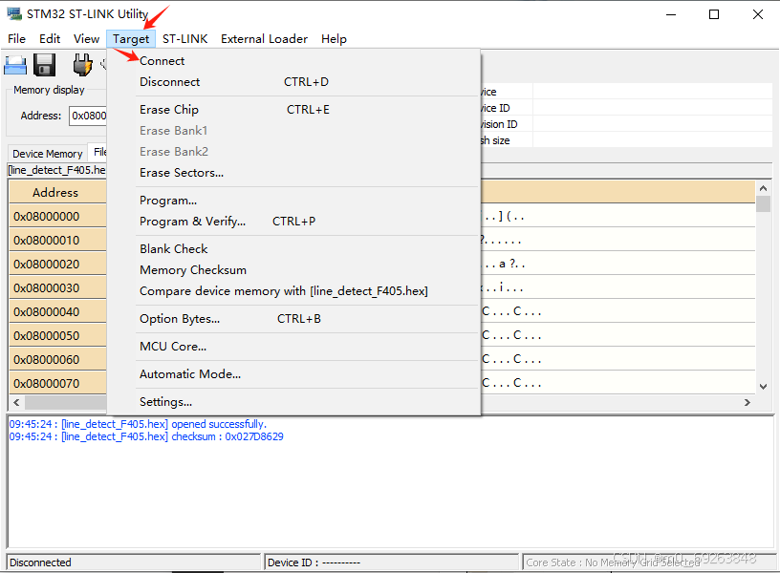
Task: Click the Core State status bar field
Action: pos(648,562)
